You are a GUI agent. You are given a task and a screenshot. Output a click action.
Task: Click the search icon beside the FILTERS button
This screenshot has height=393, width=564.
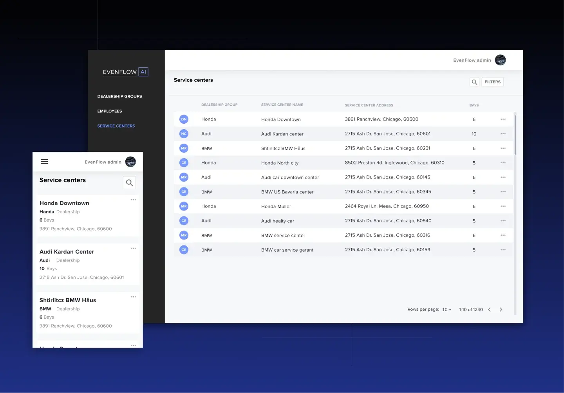click(x=474, y=82)
